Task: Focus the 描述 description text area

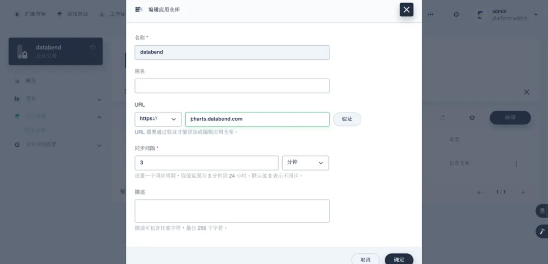Action: click(232, 211)
